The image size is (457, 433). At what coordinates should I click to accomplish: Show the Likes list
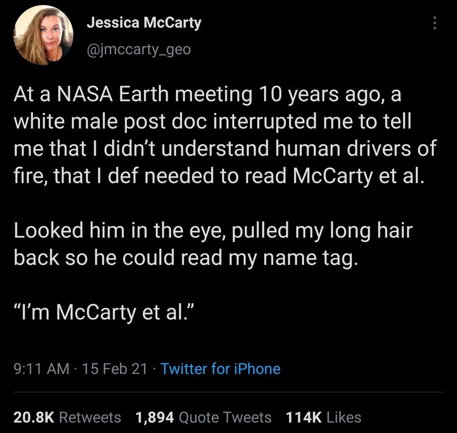(344, 417)
